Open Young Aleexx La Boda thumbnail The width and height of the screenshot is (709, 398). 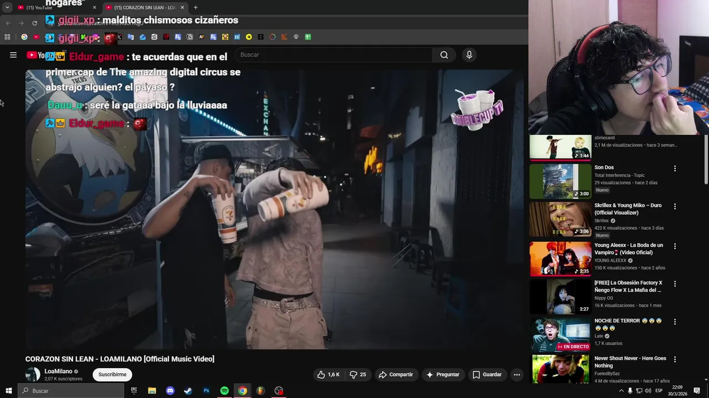pyautogui.click(x=561, y=259)
